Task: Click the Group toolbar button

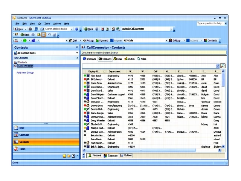Action: pyautogui.click(x=175, y=40)
